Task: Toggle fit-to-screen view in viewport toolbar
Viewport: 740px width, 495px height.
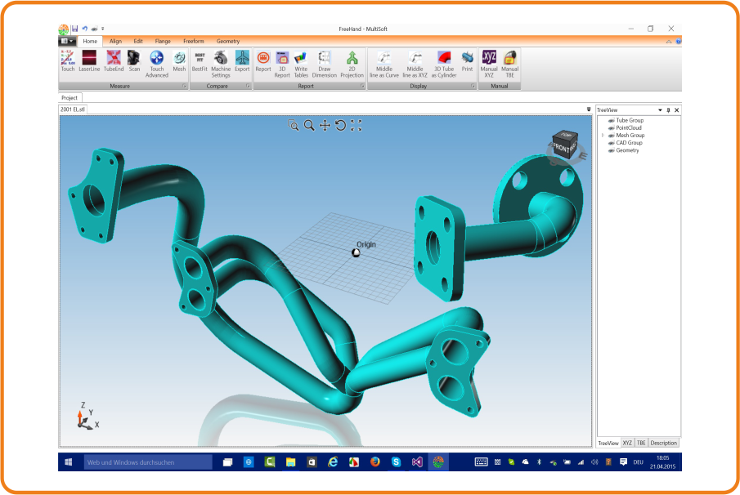Action: click(x=356, y=125)
